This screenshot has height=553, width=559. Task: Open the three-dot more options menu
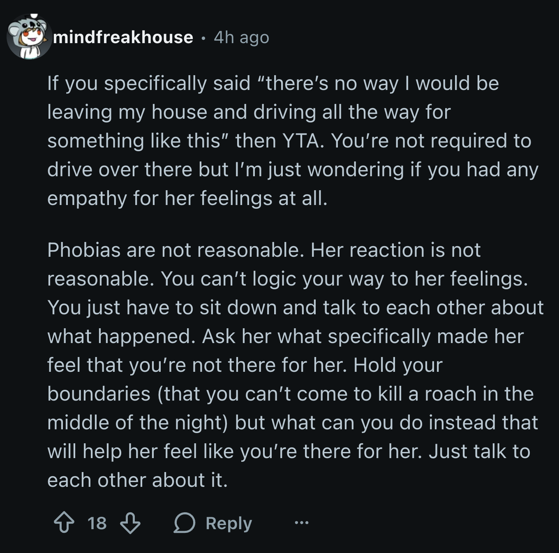[301, 523]
